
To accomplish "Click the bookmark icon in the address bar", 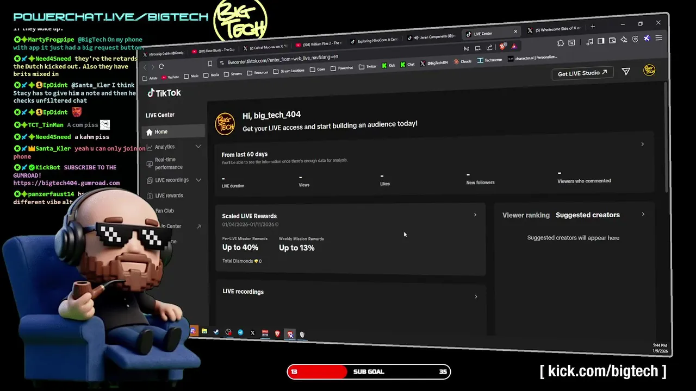I will pyautogui.click(x=210, y=64).
